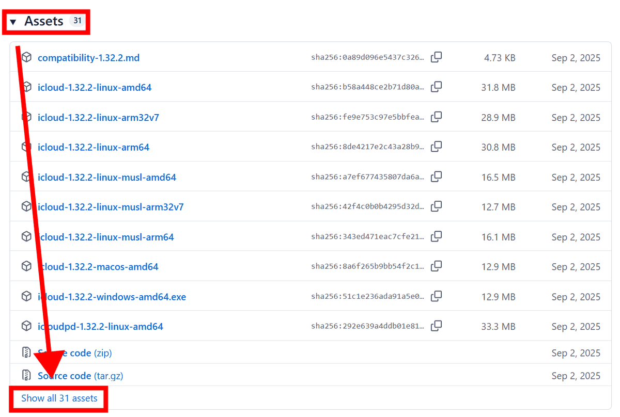
Task: Copy SHA256 hash for icloudpd-1.32.2-linux-amd64
Action: [437, 326]
